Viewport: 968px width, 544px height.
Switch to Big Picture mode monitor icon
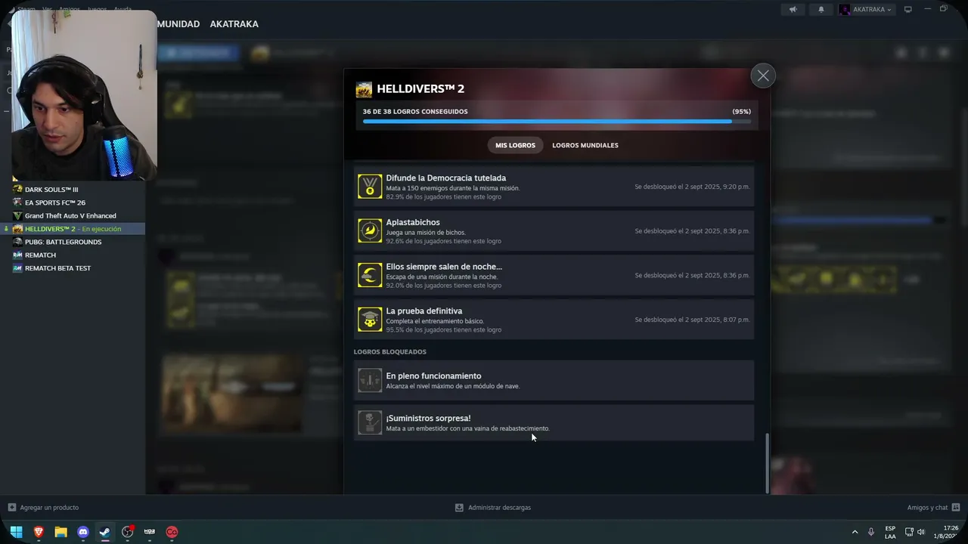coord(908,10)
